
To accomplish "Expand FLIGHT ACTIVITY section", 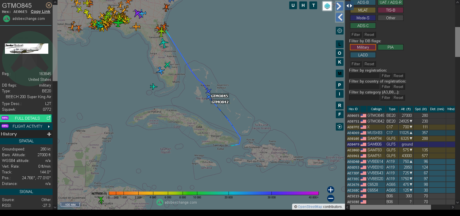I will [26, 126].
